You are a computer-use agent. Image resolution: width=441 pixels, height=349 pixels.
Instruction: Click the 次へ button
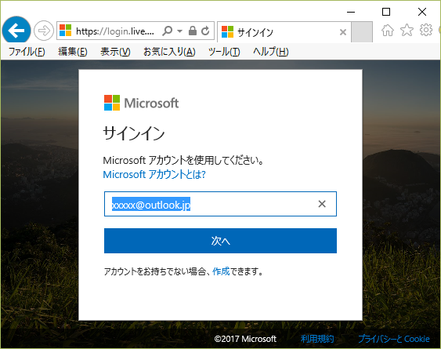pos(220,241)
